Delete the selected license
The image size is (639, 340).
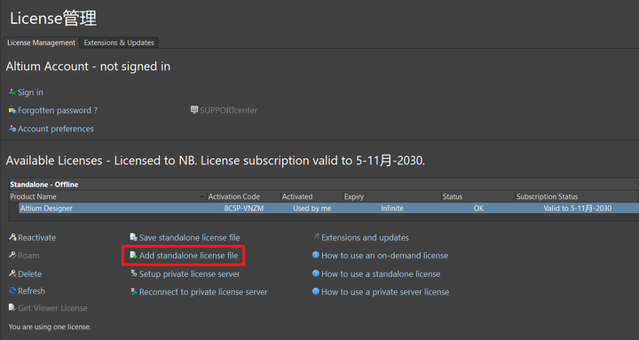click(x=30, y=274)
